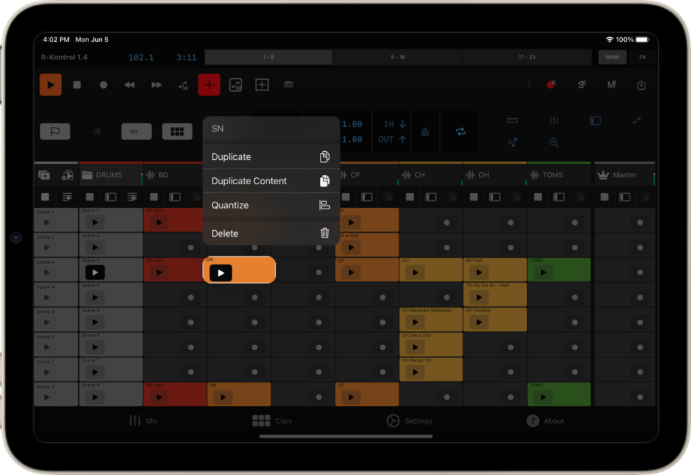Click the clip grid view button
691x475 pixels.
[x=177, y=132]
